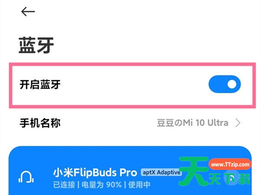The image size is (260, 195).
Task: Open phone name via the right chevron
Action: point(238,123)
